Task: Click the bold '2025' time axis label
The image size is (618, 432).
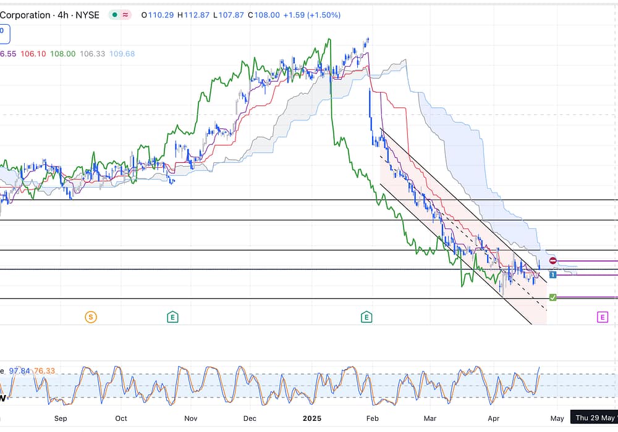Action: (312, 418)
